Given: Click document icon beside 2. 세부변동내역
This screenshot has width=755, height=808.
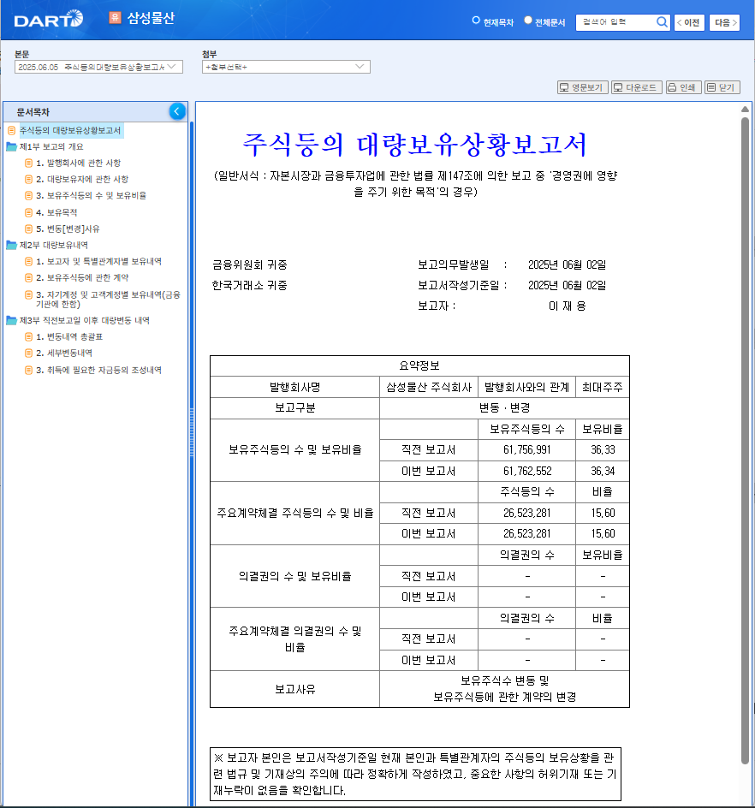Looking at the screenshot, I should 29,353.
